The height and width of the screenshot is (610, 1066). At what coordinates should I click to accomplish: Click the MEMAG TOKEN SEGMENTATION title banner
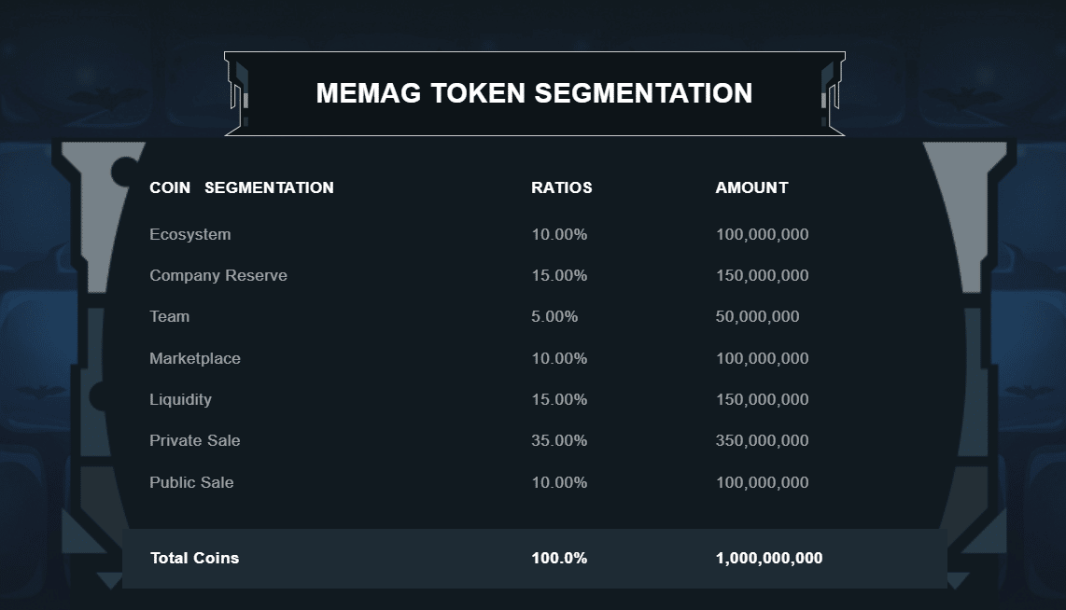[x=534, y=94]
